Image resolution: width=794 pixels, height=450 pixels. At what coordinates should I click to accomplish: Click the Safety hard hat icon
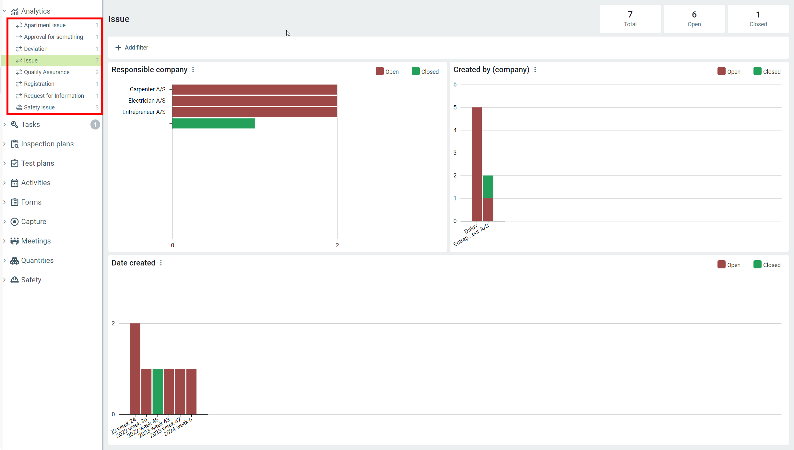coord(14,280)
